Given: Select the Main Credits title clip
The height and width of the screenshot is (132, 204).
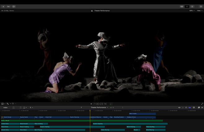Looking at the screenshot, I should click(142, 114).
